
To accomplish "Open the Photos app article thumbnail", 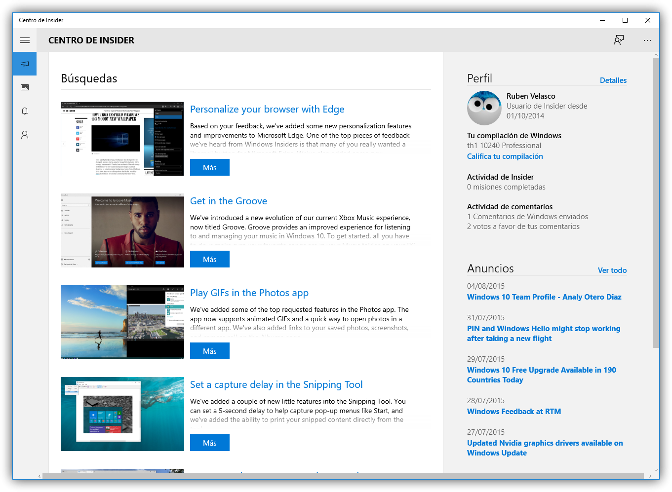I will pos(122,322).
